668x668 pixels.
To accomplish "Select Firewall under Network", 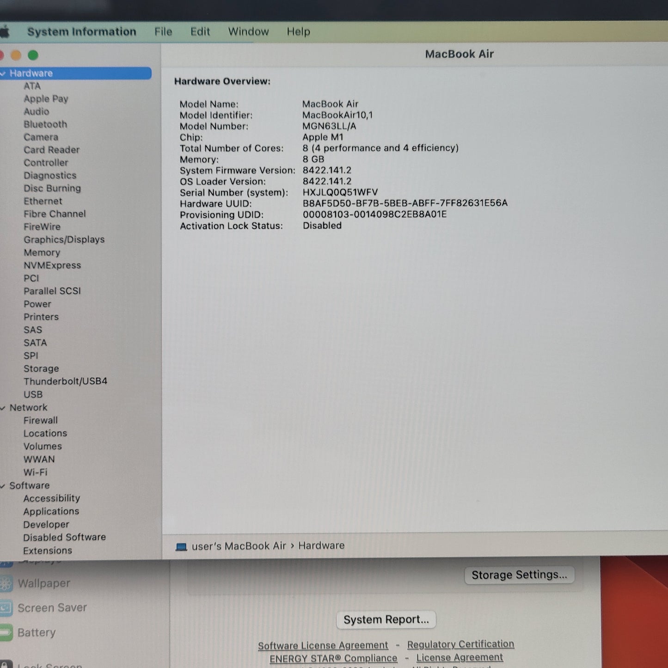I will pos(41,420).
